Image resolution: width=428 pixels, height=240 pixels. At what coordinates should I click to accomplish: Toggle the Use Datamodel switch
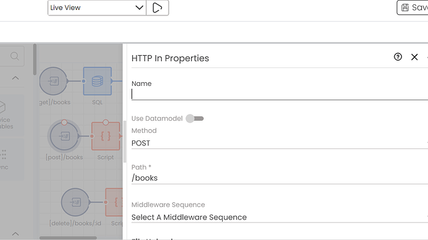(x=195, y=118)
